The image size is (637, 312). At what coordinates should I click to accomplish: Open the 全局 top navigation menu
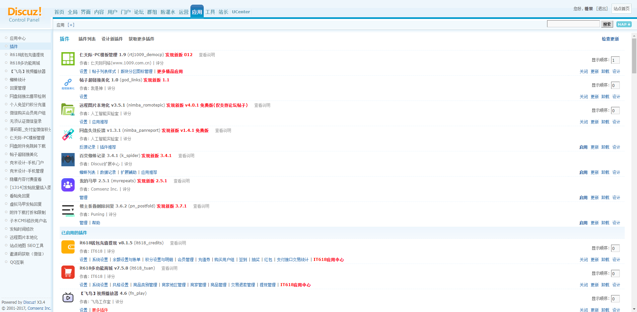[x=72, y=12]
